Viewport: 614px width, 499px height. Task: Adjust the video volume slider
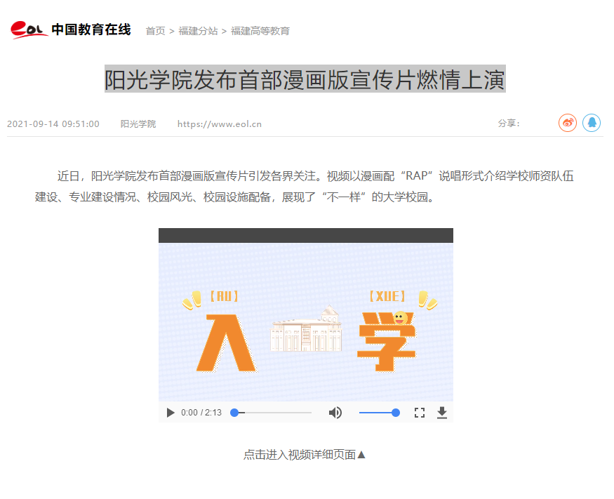click(x=380, y=413)
